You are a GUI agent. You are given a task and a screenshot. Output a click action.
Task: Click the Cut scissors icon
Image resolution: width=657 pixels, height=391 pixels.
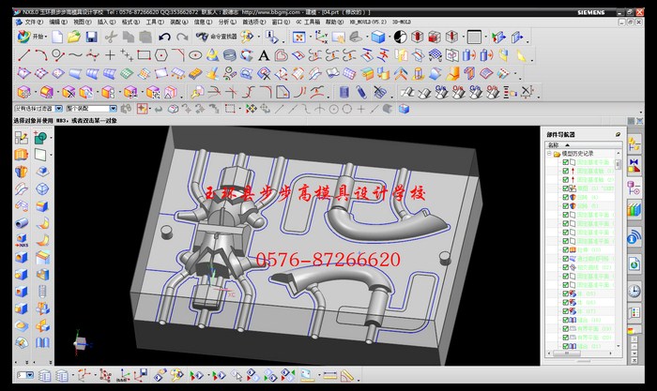(x=111, y=37)
